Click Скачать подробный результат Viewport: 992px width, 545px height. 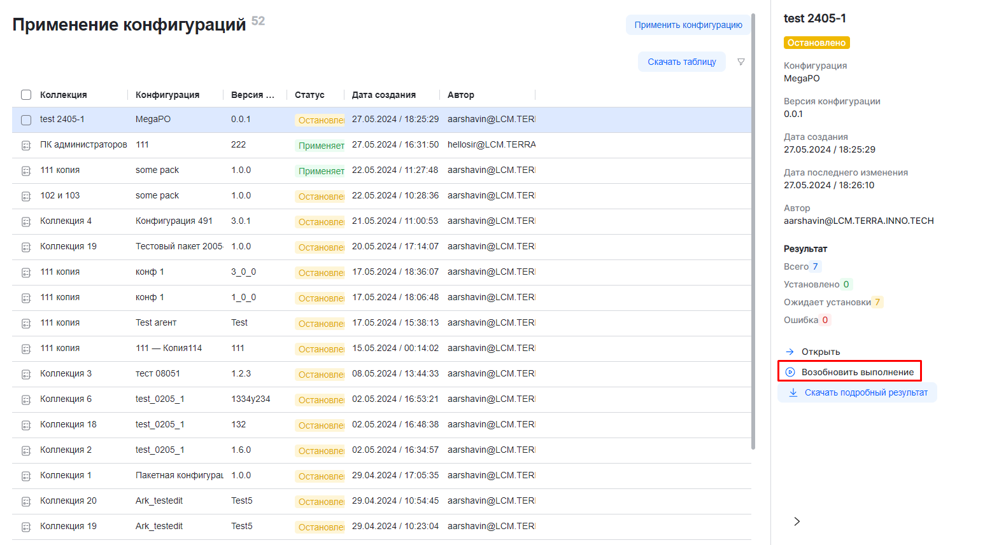857,392
